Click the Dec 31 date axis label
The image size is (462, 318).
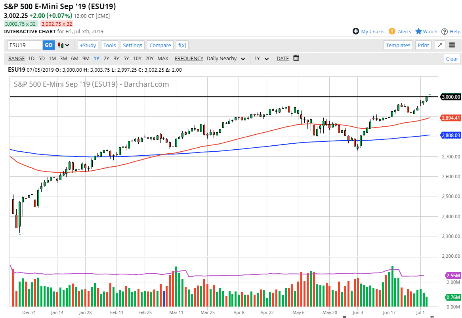[29, 312]
